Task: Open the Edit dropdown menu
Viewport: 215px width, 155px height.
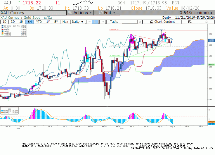Action: point(107,13)
